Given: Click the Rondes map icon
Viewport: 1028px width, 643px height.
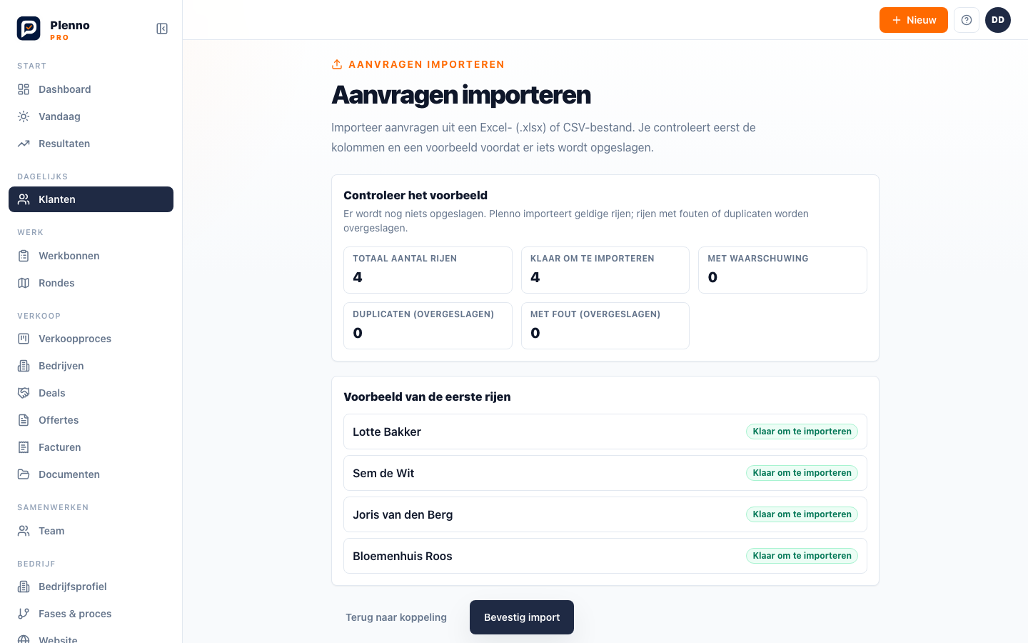Looking at the screenshot, I should coord(24,283).
